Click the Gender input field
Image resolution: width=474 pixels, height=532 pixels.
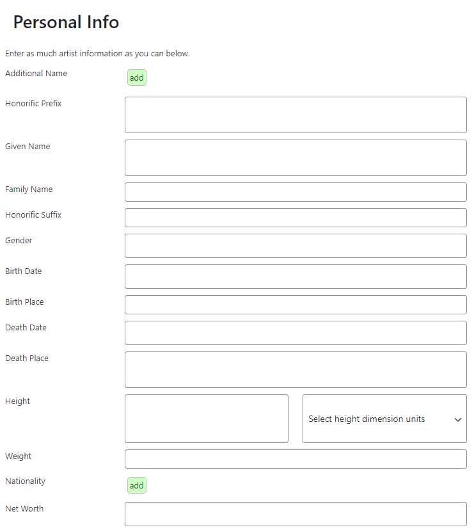[296, 246]
